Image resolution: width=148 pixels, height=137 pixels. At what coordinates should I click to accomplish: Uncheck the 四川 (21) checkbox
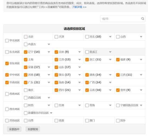click(x=56, y=90)
